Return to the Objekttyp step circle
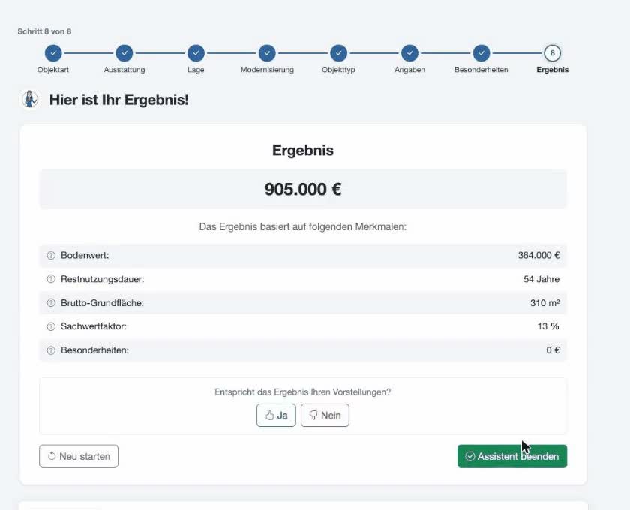630x510 pixels. (x=339, y=53)
